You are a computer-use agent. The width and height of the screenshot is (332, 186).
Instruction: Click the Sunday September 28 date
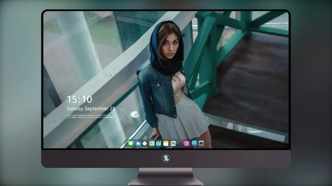[x=91, y=108]
